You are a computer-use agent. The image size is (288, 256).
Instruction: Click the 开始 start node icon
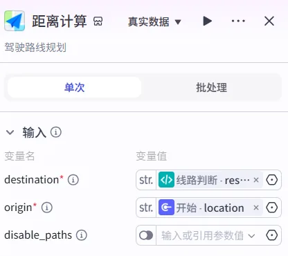pyautogui.click(x=166, y=208)
